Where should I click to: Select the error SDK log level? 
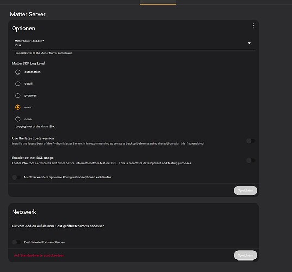(18, 107)
